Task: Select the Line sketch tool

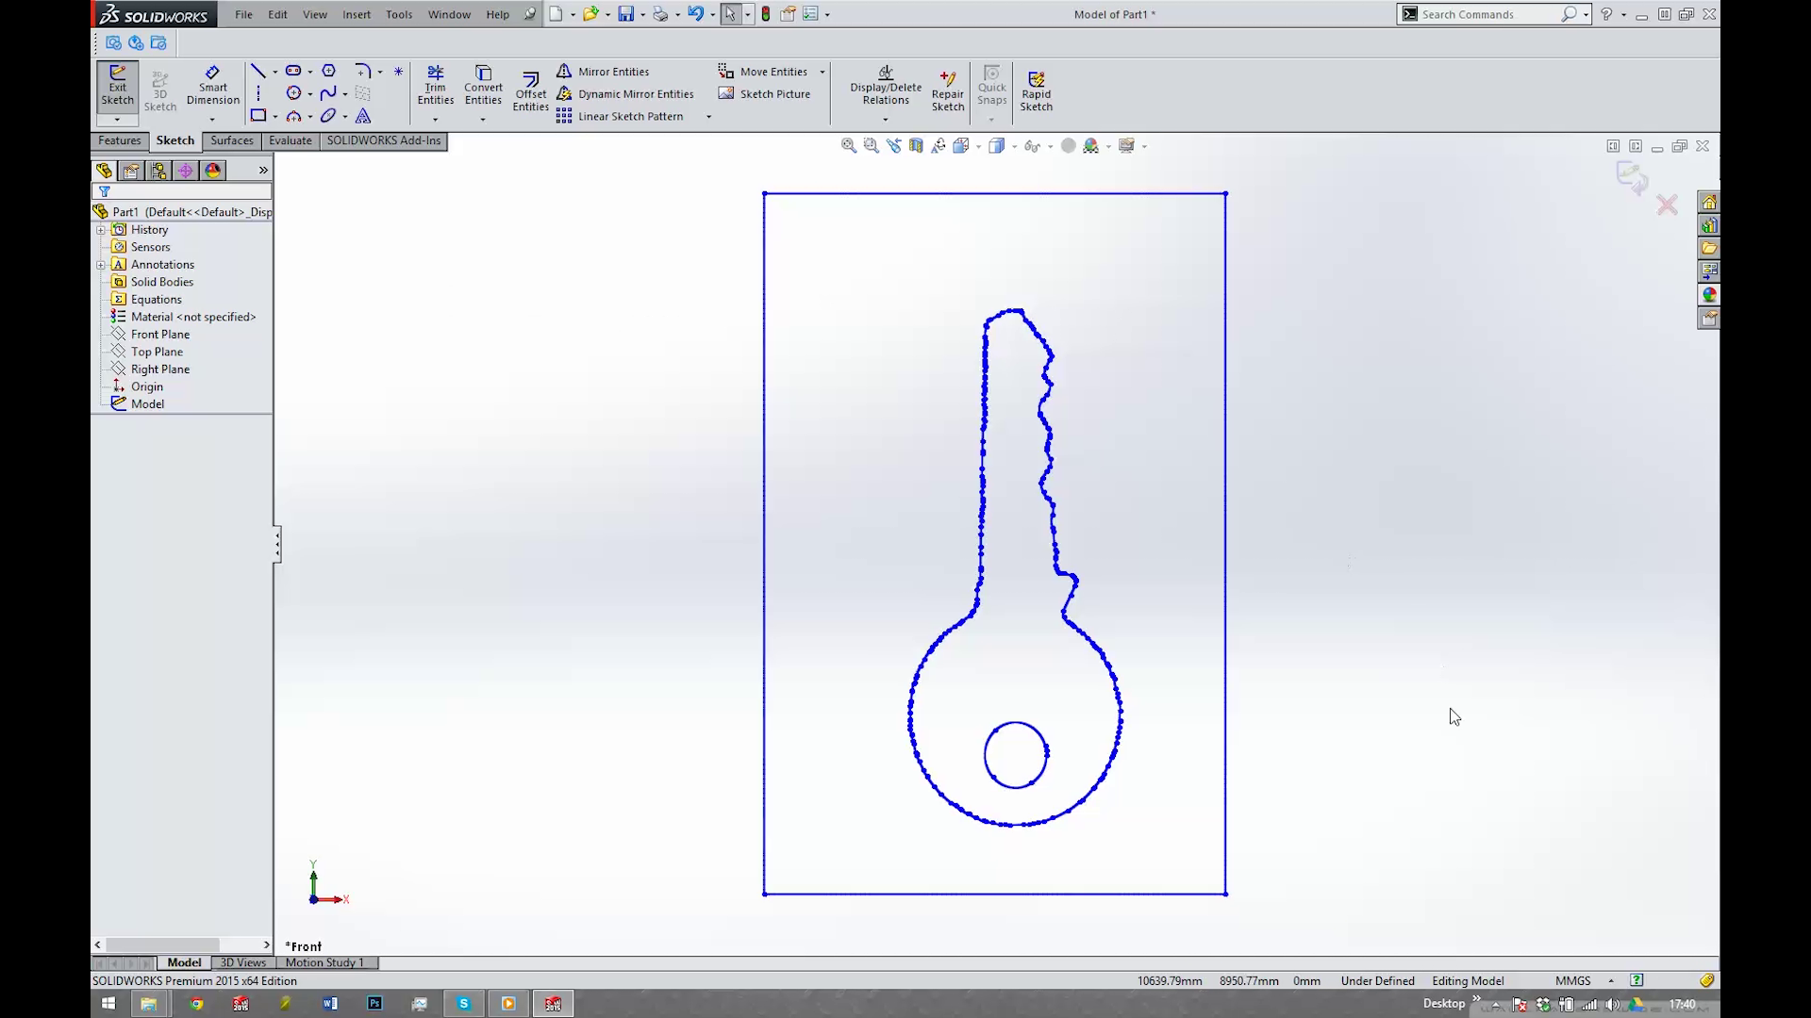Action: pyautogui.click(x=260, y=70)
